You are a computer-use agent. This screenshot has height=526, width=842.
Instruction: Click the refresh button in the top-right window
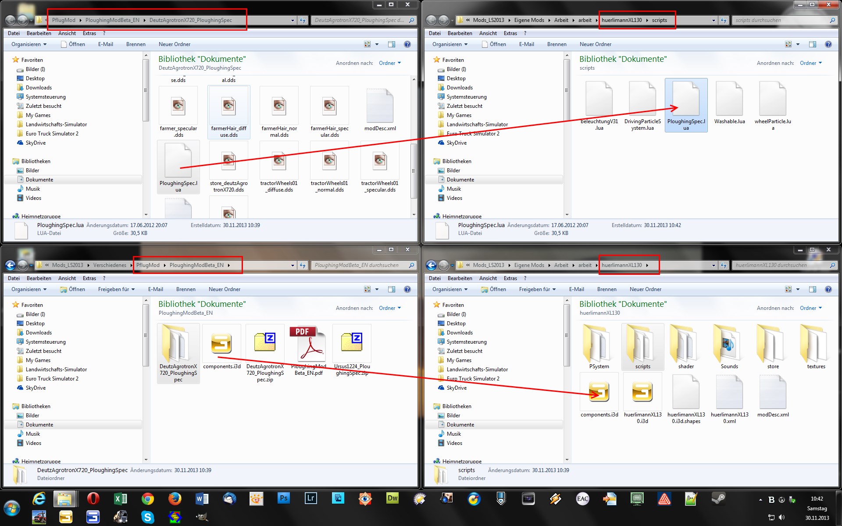click(724, 20)
